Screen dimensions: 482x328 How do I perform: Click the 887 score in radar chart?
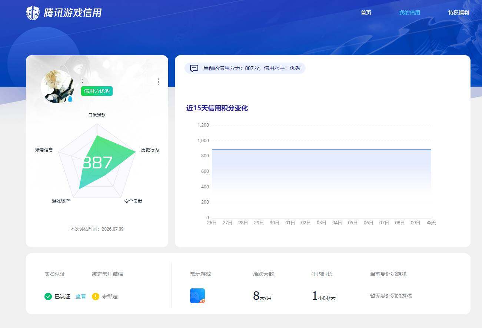pyautogui.click(x=97, y=163)
